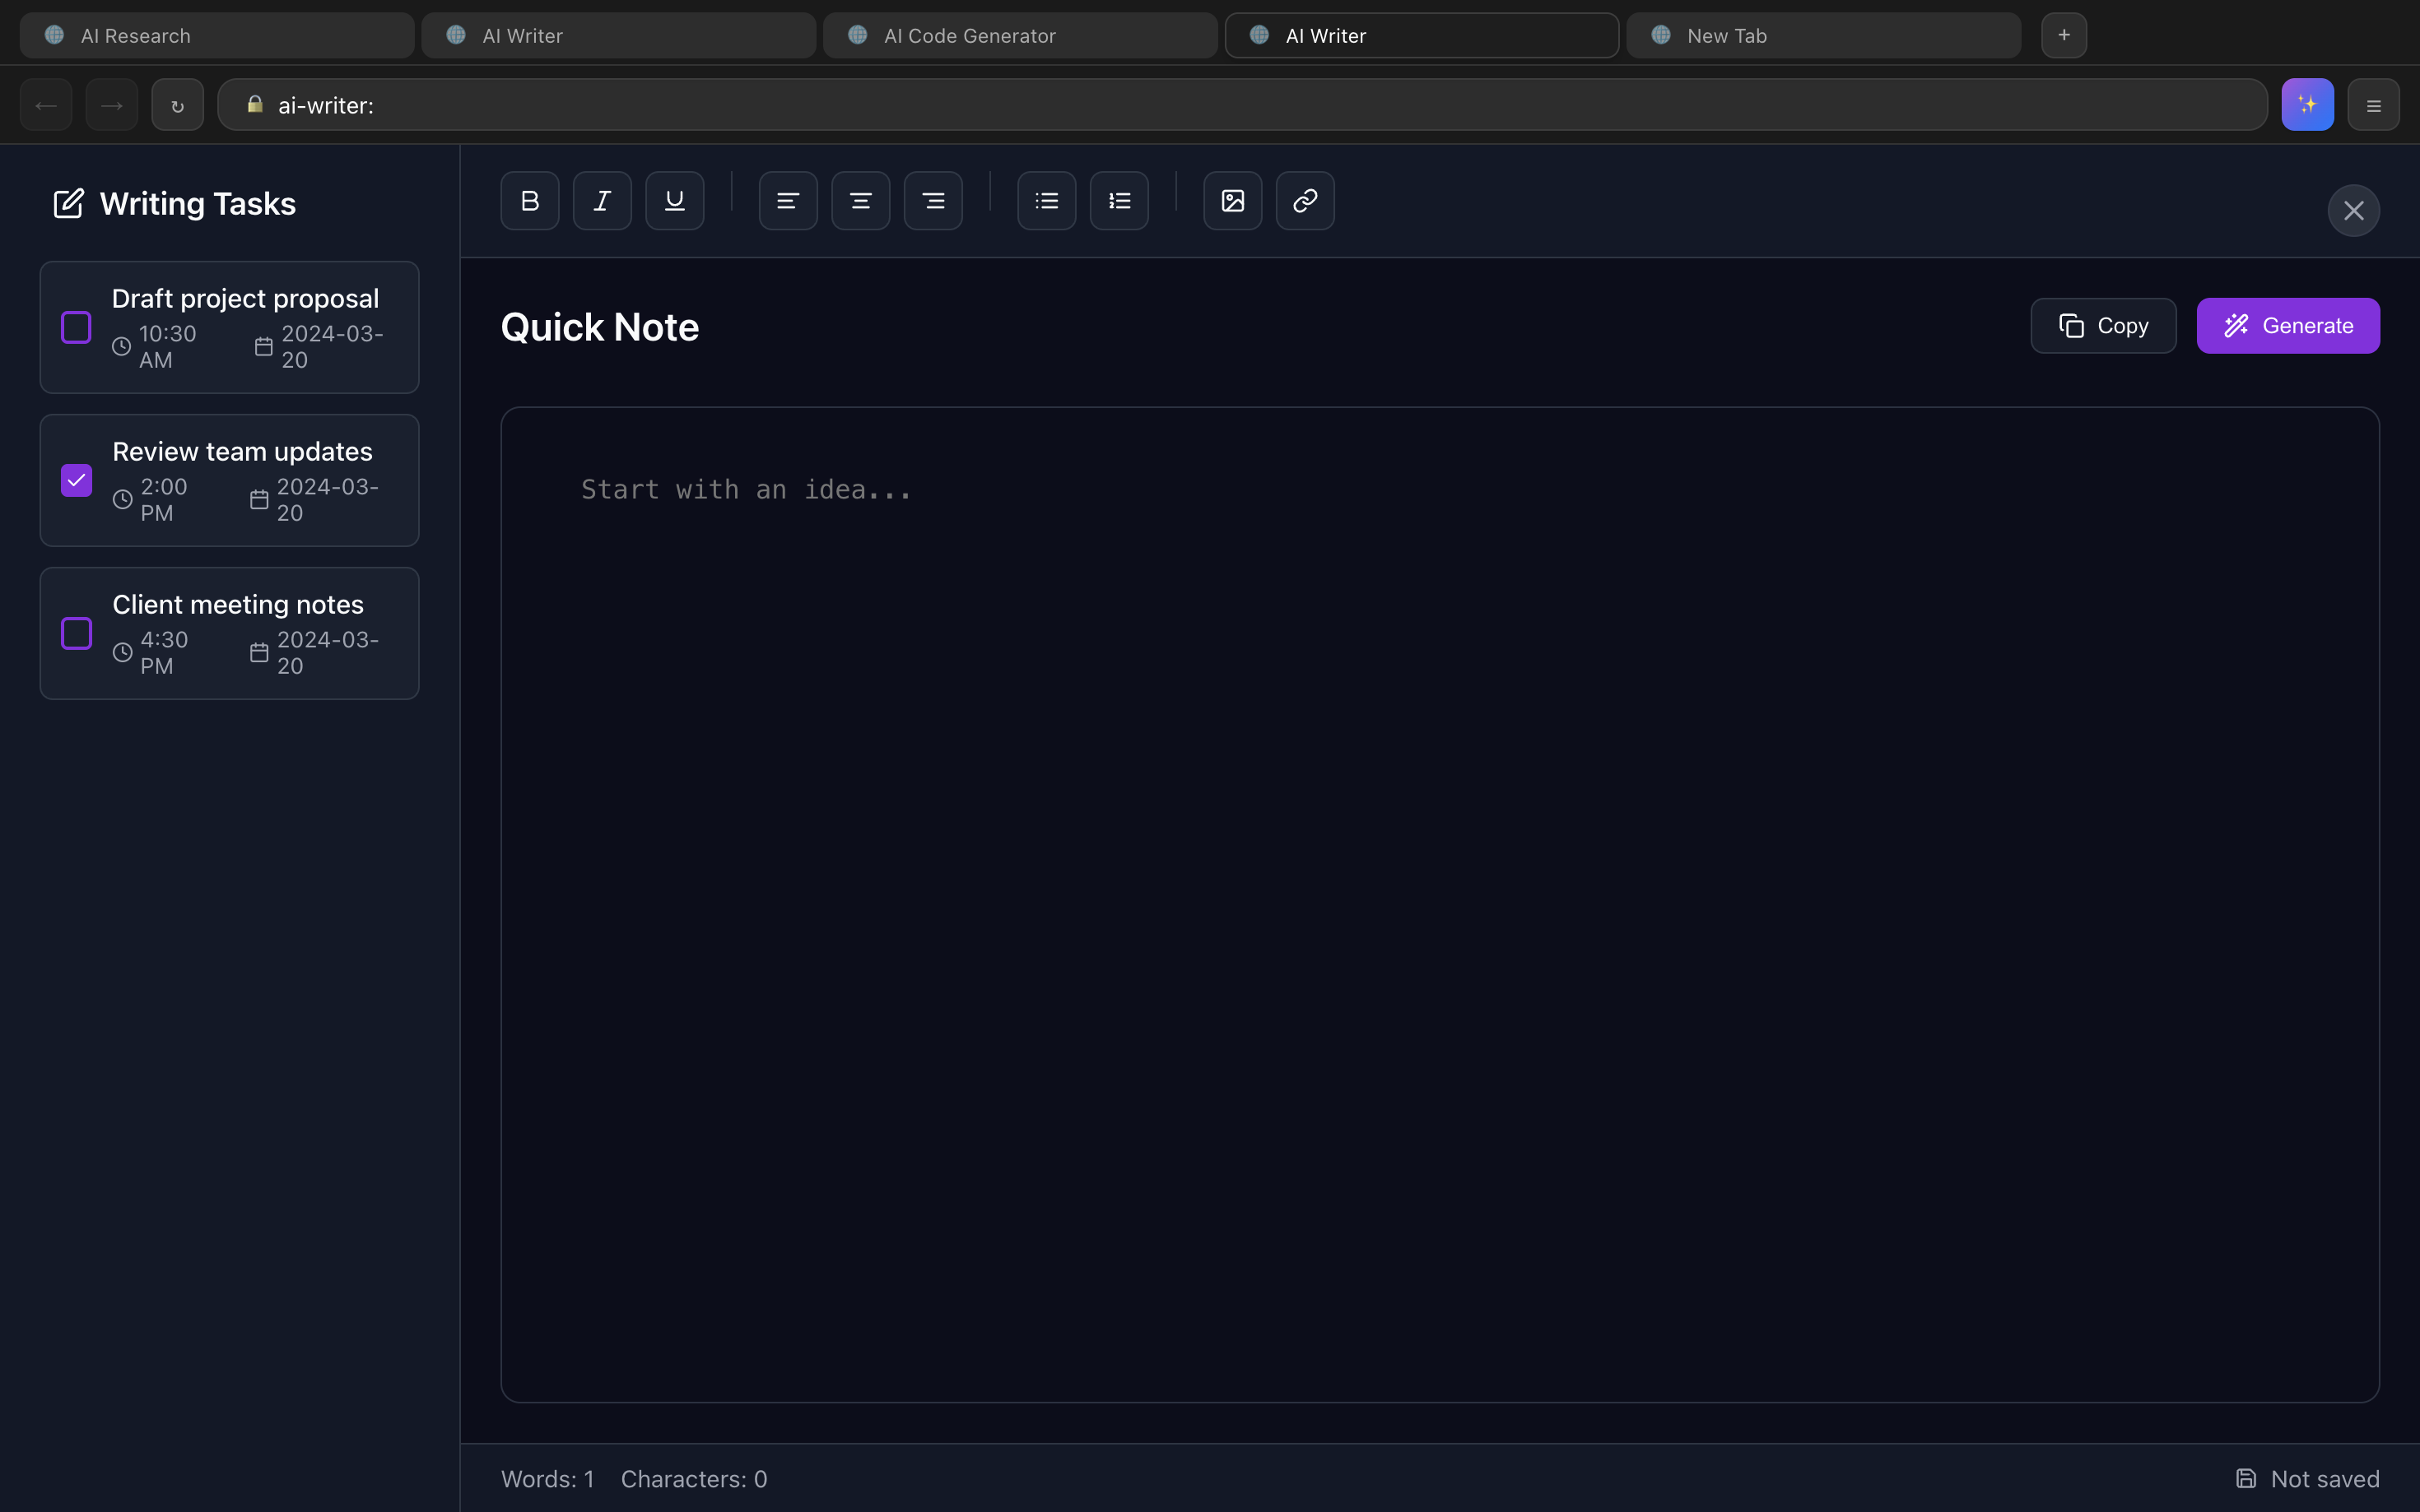The image size is (2420, 1512).
Task: Check the Draft project proposal task
Action: (x=76, y=327)
